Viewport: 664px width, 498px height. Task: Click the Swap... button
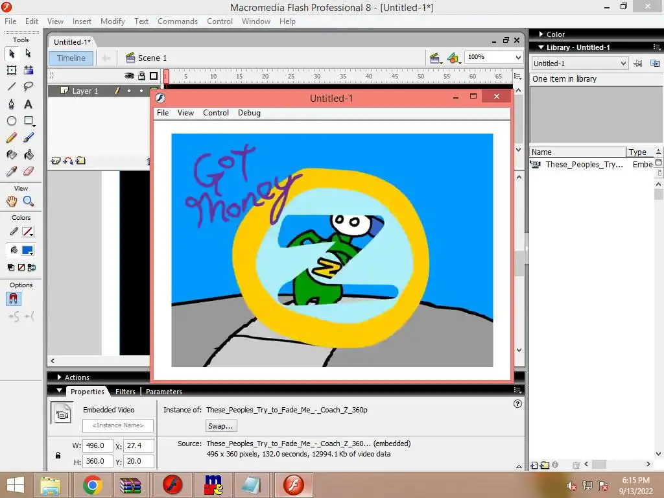[x=220, y=426]
